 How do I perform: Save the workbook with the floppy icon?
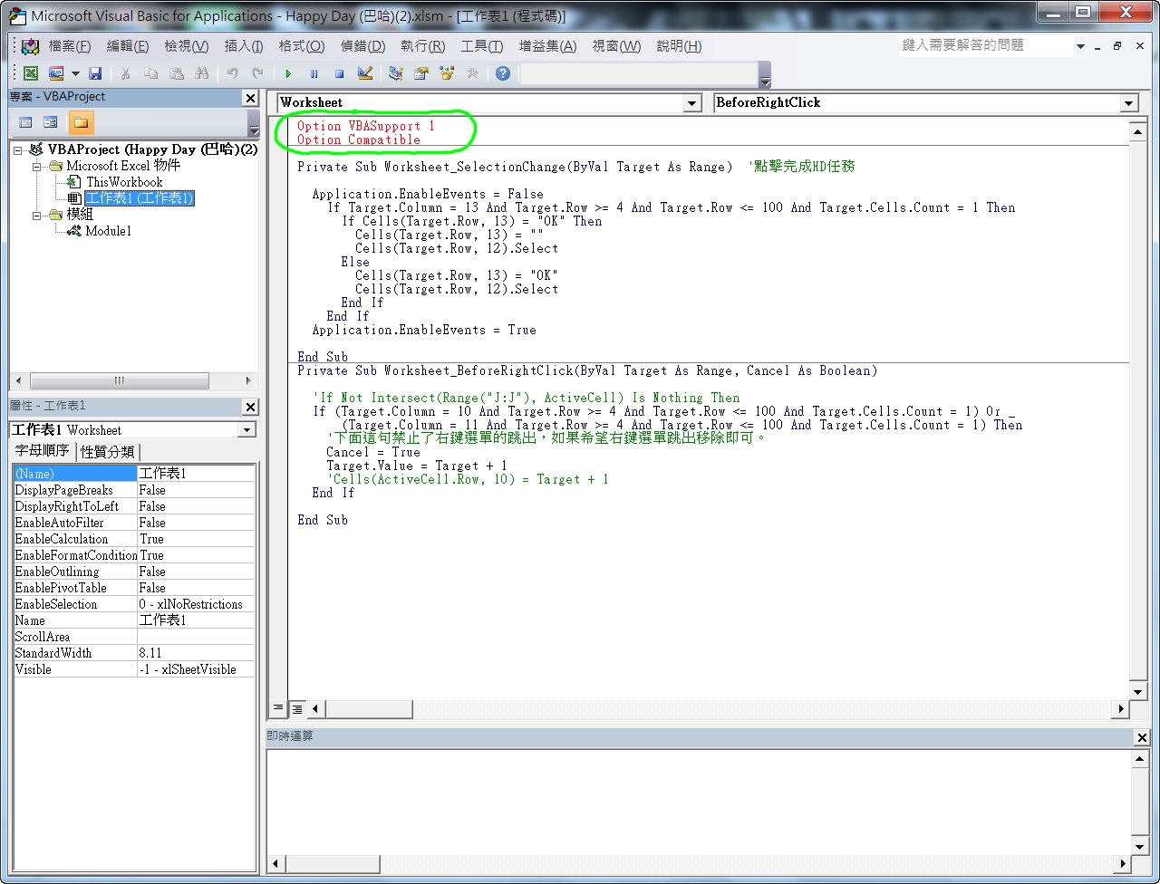click(95, 73)
